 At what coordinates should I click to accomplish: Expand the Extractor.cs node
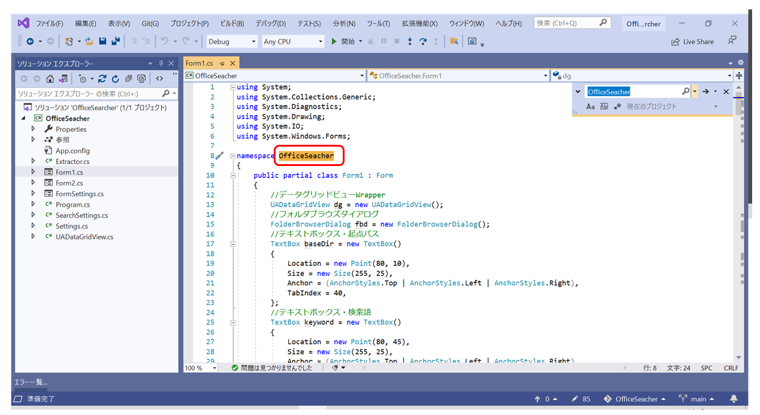(x=34, y=162)
